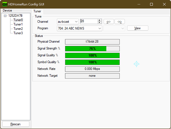Scan to next channel with ->> button
The image size is (171, 129).
(x=119, y=21)
